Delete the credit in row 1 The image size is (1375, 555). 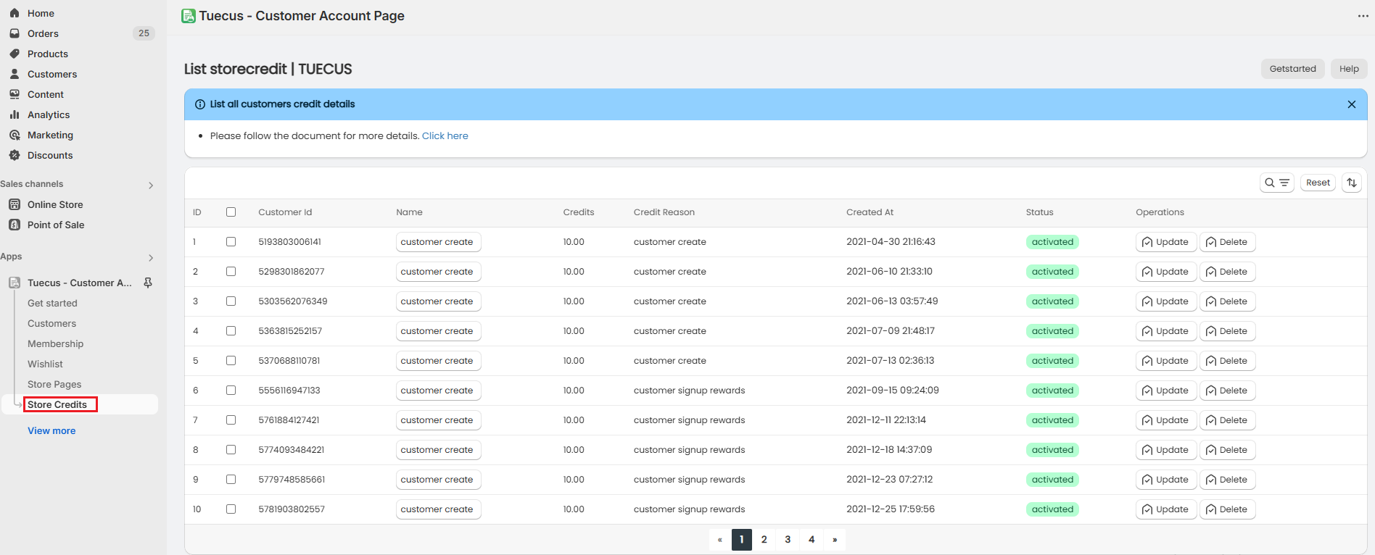pos(1227,242)
